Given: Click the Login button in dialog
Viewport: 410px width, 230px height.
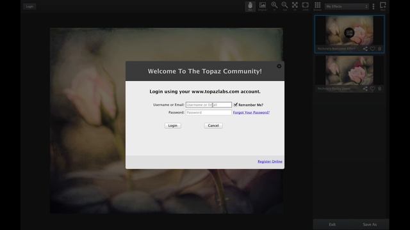Looking at the screenshot, I should (172, 126).
